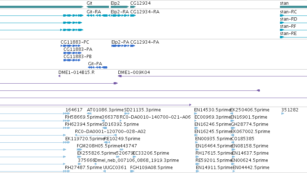Click the EN04442.5prime EST label

251,168
